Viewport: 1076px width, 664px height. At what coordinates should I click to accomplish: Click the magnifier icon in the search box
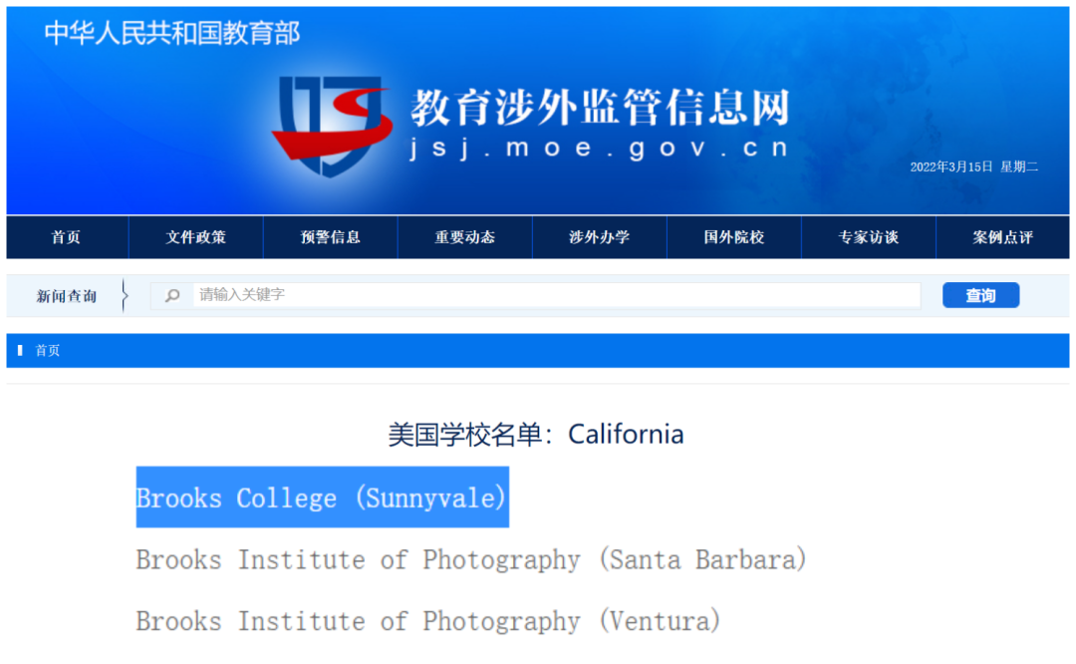172,295
